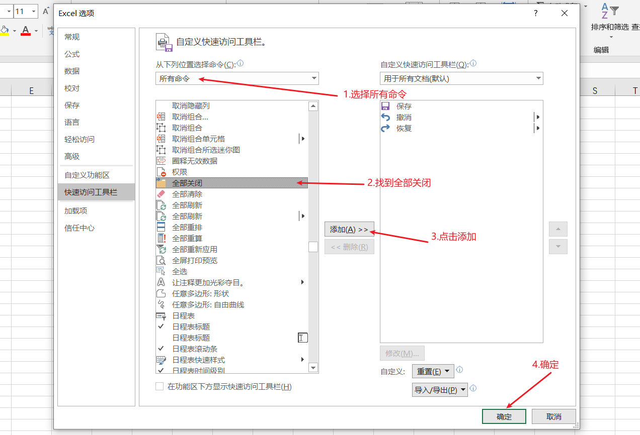Open the 用于所有文档(默认) dropdown
640x435 pixels.
[x=461, y=78]
